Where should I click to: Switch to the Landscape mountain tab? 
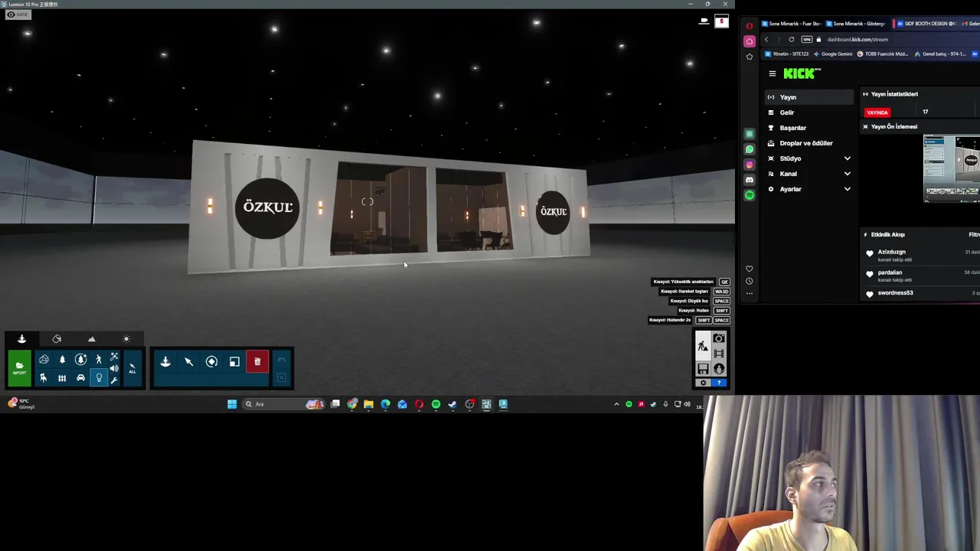tap(92, 339)
